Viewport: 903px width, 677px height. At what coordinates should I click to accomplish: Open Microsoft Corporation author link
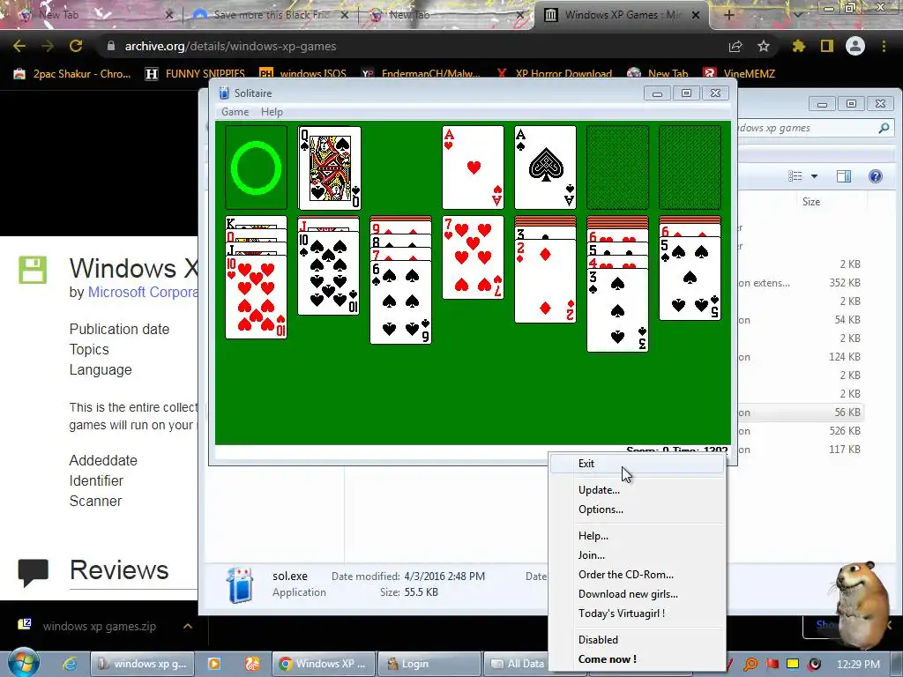click(143, 293)
